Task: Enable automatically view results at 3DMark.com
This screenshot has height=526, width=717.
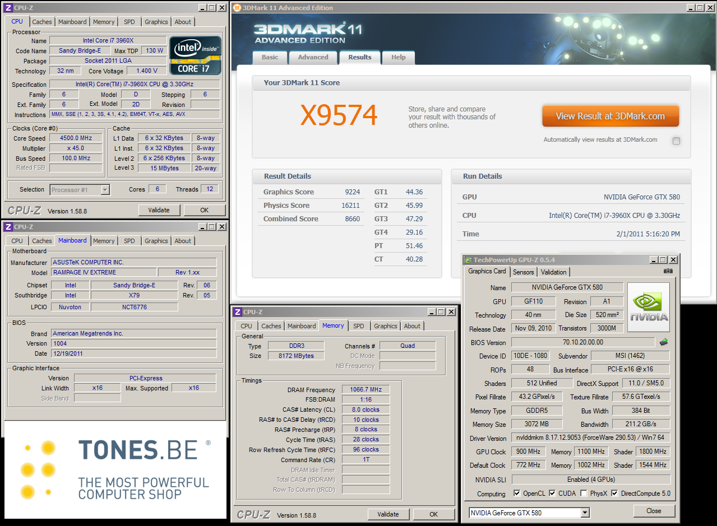Action: point(676,141)
